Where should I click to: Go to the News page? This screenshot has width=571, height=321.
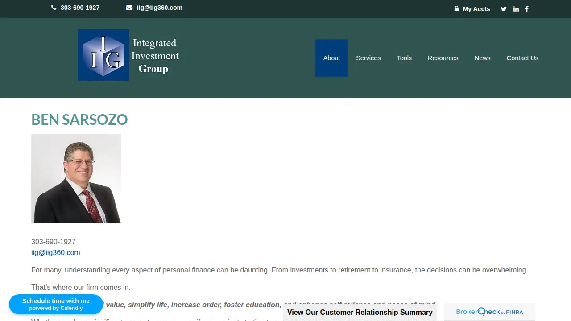point(483,58)
